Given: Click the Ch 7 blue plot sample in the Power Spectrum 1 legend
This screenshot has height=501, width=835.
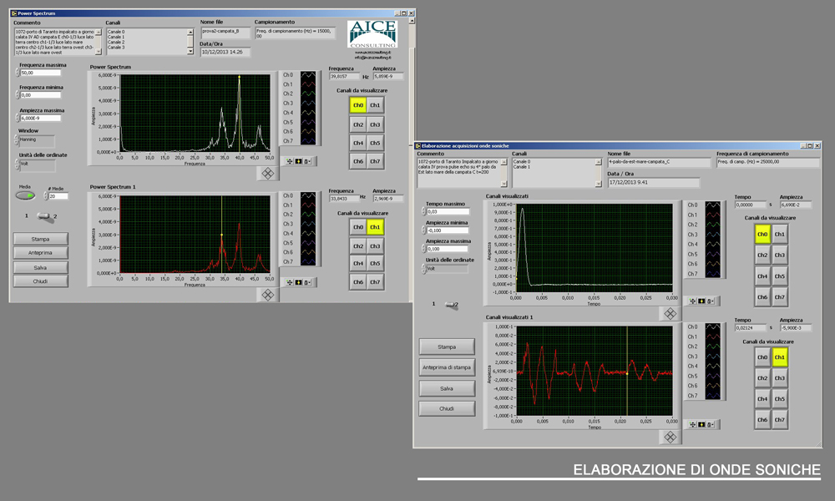Looking at the screenshot, I should (308, 261).
